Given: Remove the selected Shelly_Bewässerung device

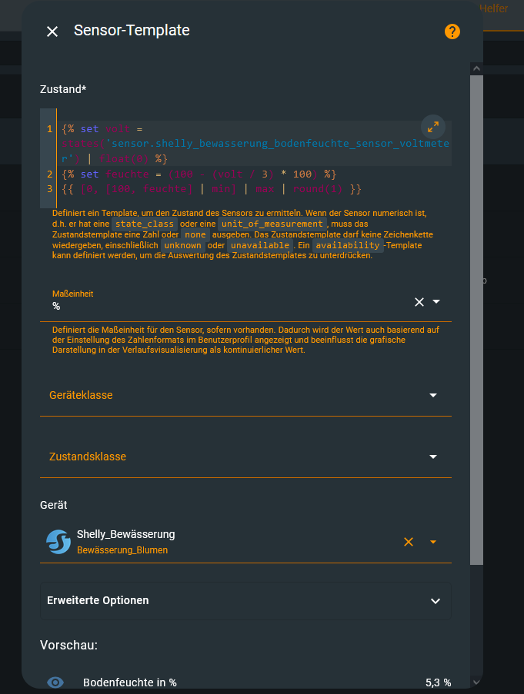Looking at the screenshot, I should pos(409,542).
